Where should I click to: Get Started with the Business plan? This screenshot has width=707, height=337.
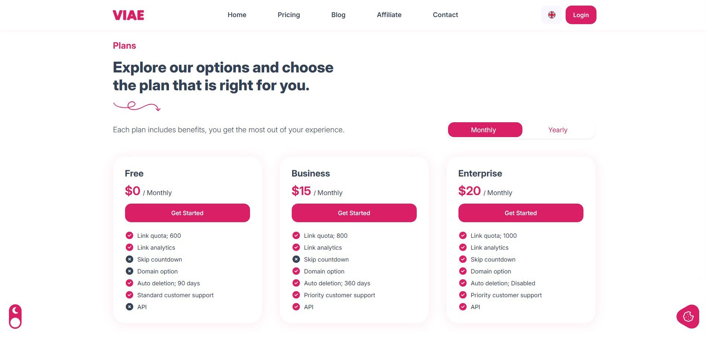point(354,213)
